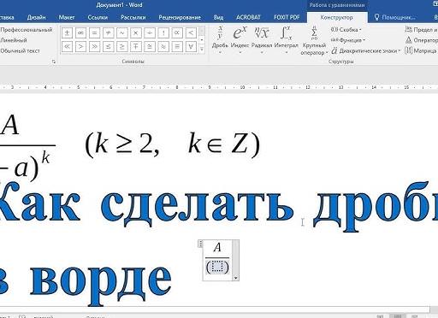
Task: Click the text (k ≥ 2, k ∈ Z)
Action: point(172,144)
